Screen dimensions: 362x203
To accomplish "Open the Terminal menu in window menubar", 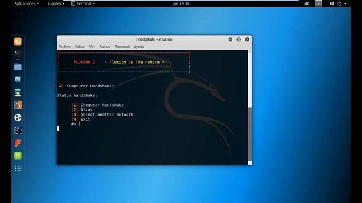I will pyautogui.click(x=122, y=47).
